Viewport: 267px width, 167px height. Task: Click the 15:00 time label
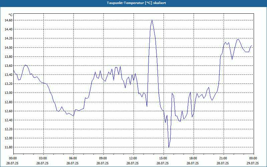coord(164,158)
